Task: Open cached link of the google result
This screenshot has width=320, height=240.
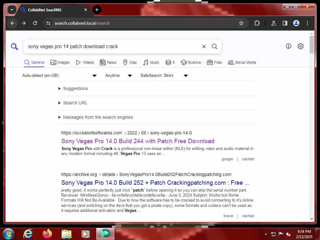Action: coord(248,159)
